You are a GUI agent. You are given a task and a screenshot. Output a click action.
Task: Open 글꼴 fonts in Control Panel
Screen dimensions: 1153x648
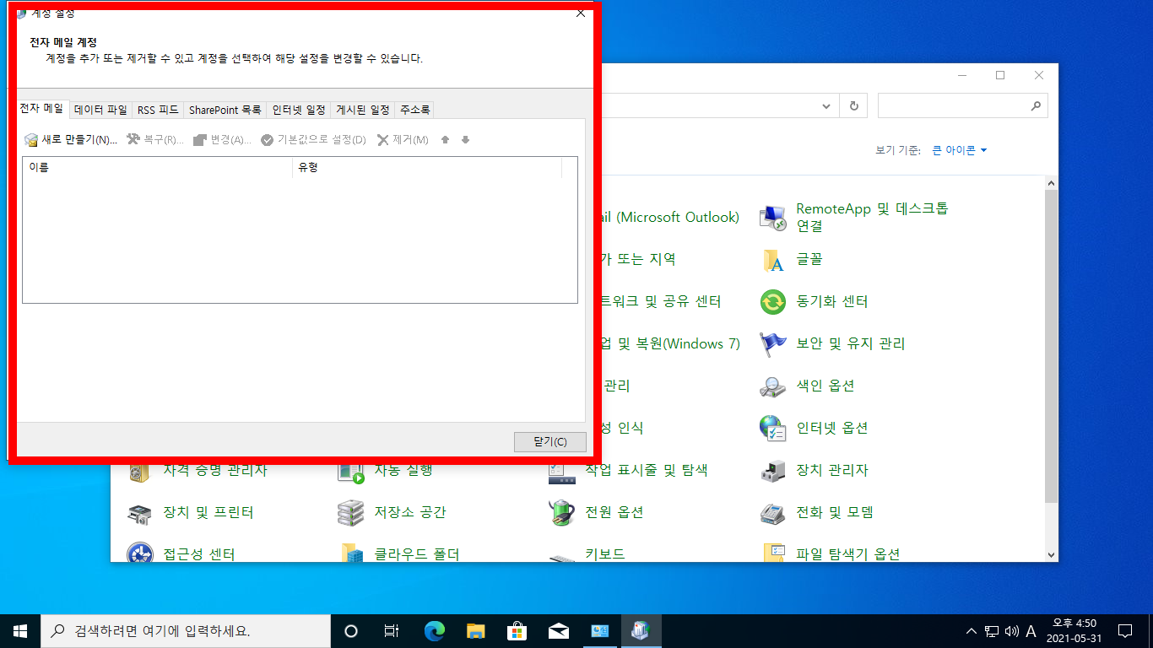[792, 260]
